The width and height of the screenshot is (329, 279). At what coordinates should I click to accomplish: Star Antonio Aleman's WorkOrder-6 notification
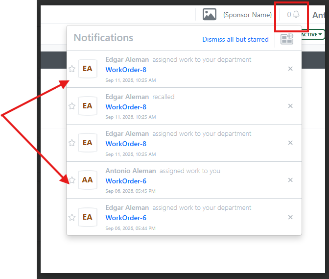click(72, 180)
